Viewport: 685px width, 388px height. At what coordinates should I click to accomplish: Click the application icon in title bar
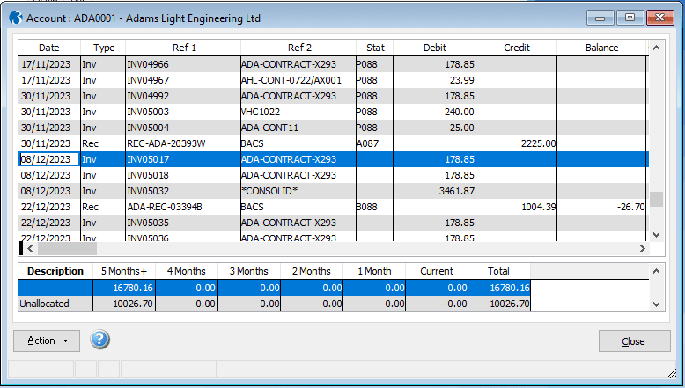point(15,18)
